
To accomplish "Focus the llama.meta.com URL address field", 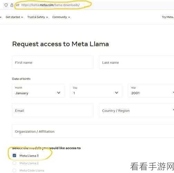I will 50,5.
